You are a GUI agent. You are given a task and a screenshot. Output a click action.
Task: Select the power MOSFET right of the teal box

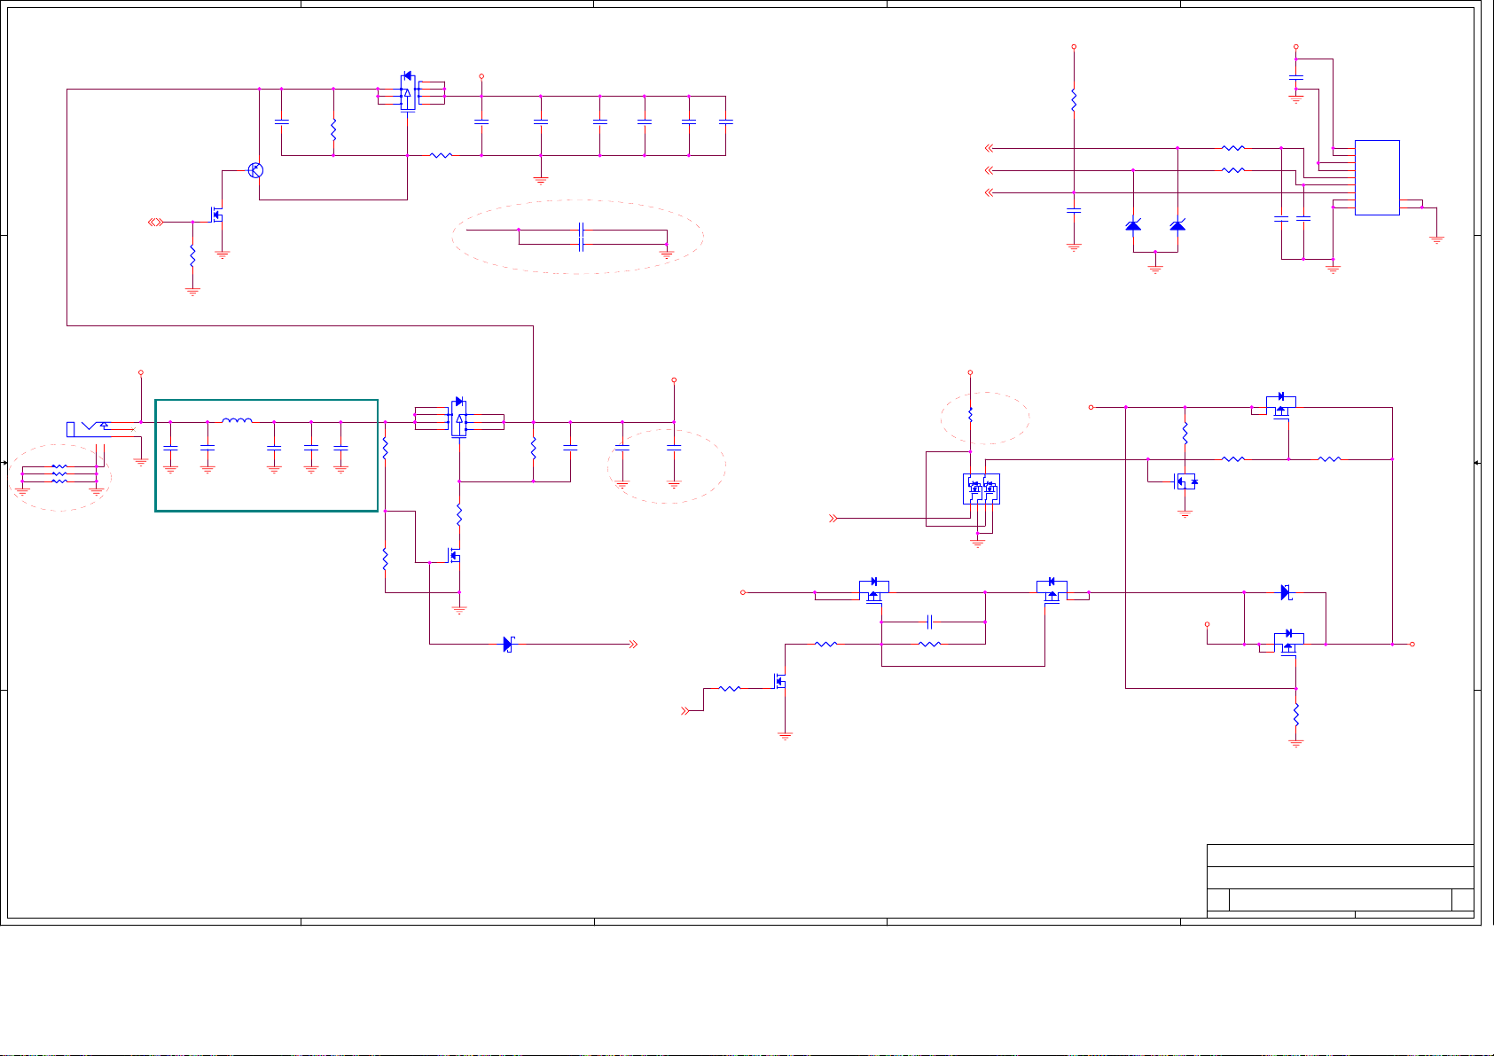pyautogui.click(x=458, y=418)
